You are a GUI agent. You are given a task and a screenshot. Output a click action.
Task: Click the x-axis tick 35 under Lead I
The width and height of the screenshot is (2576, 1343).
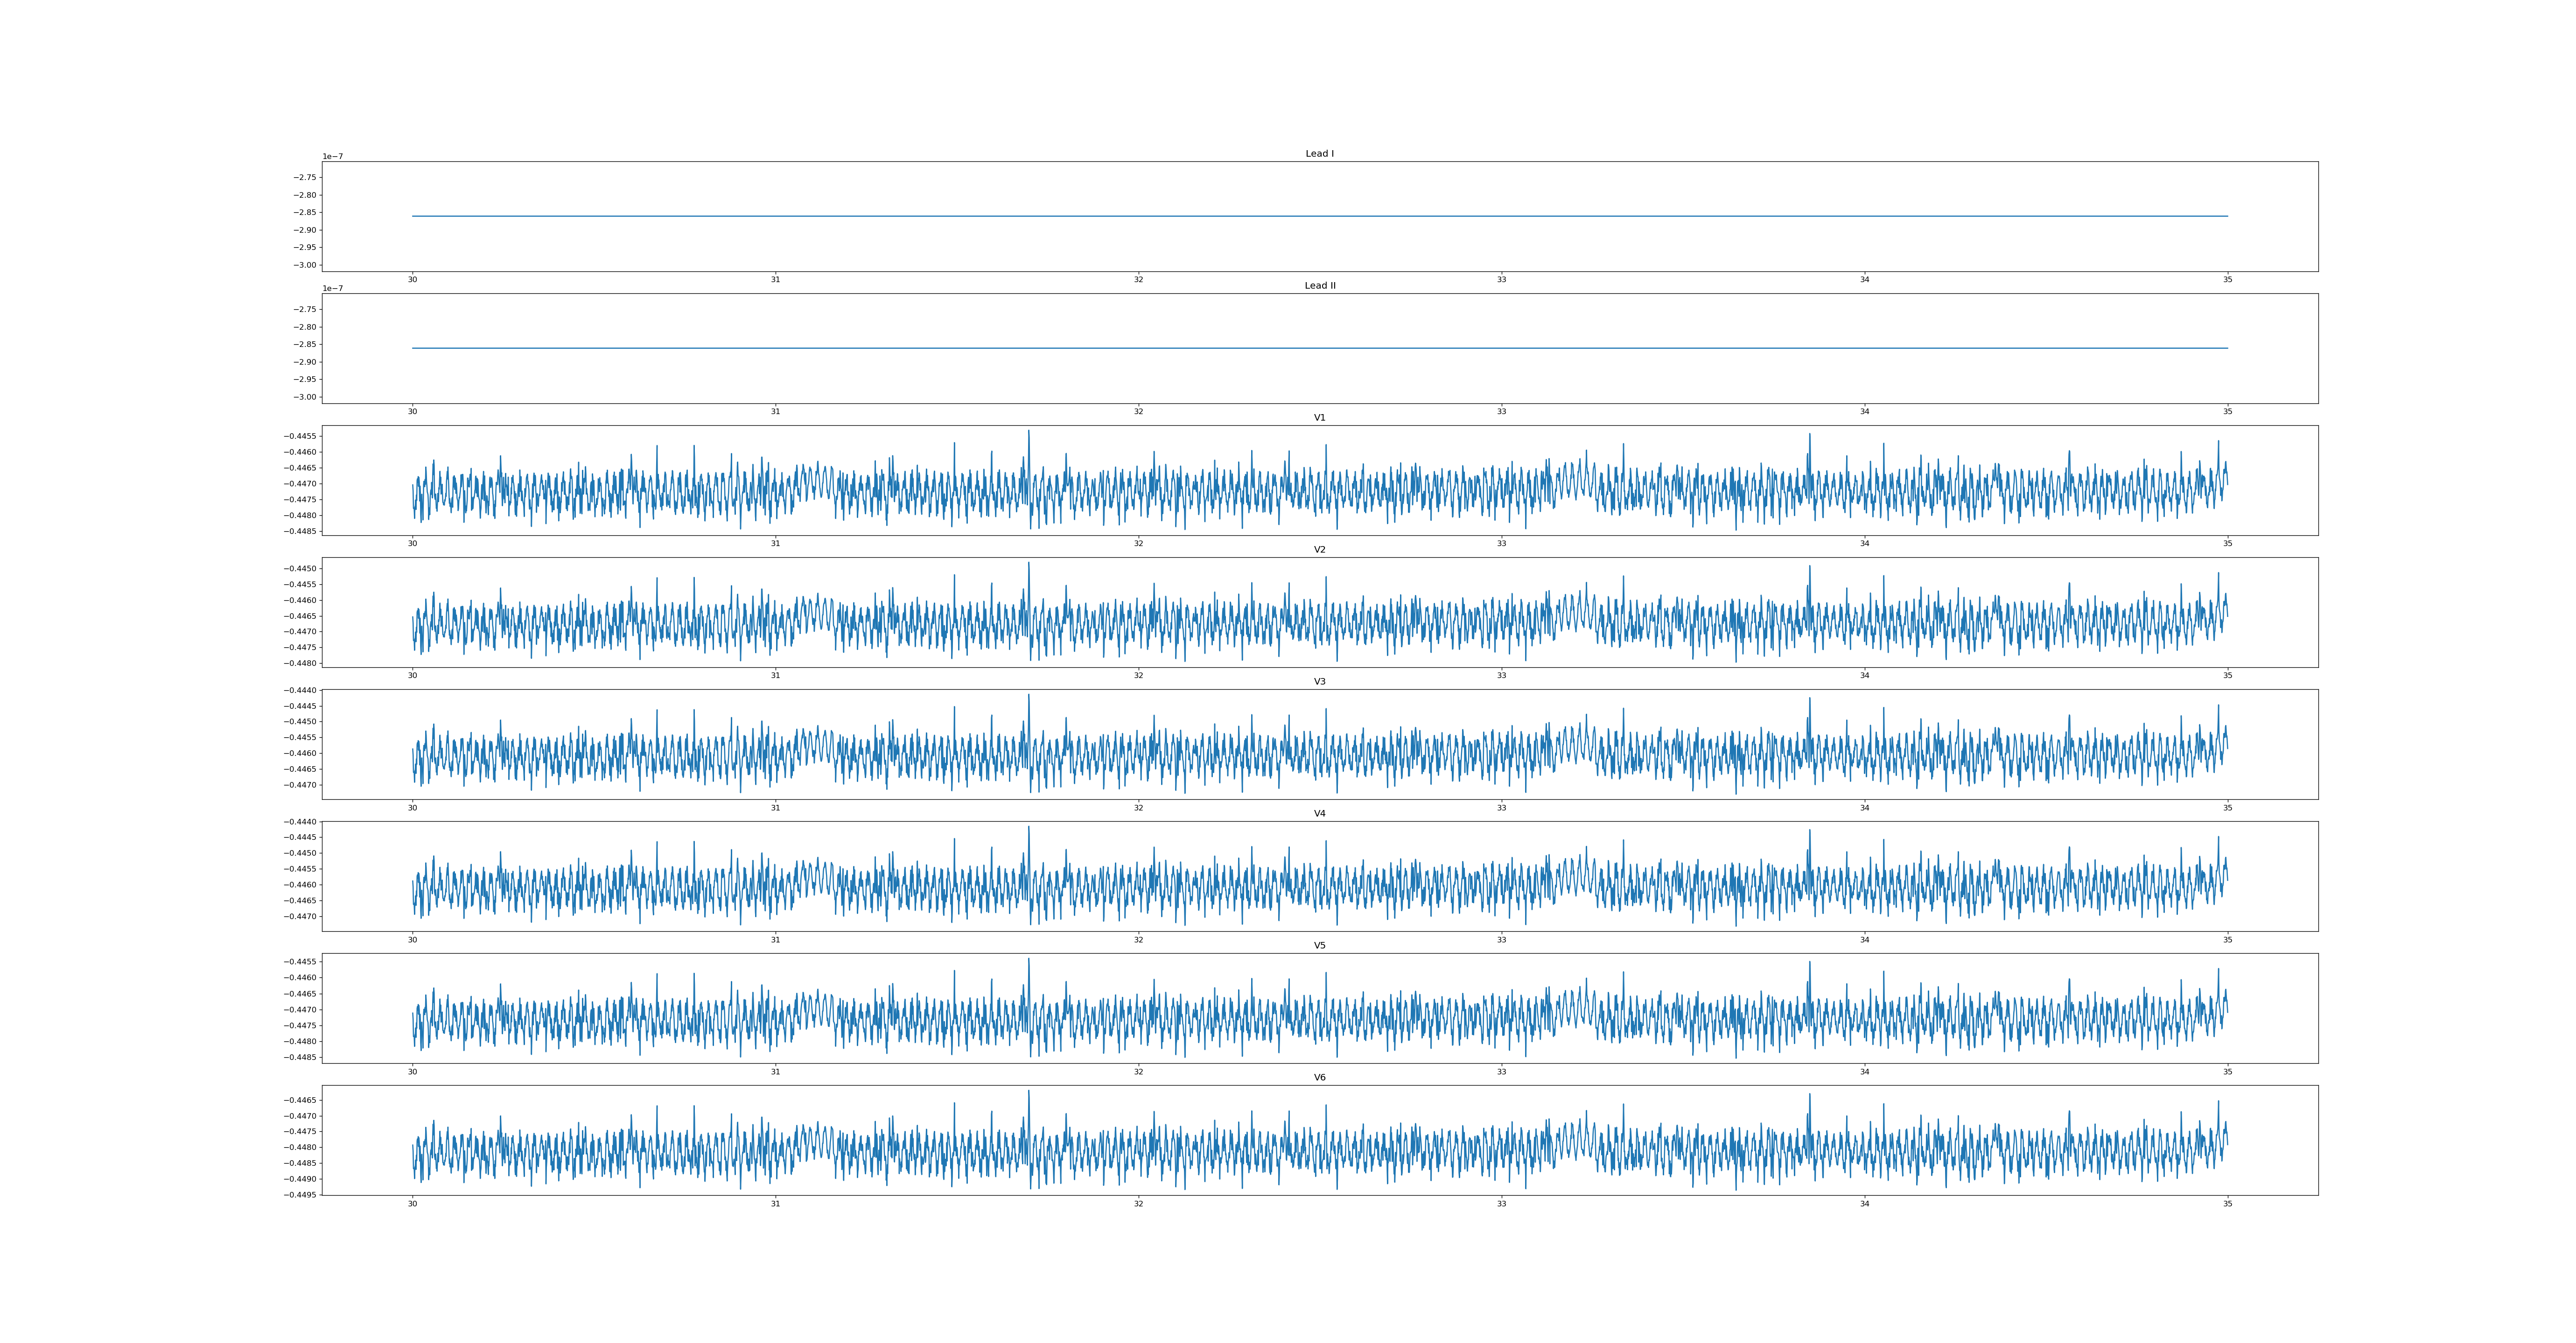(2227, 280)
